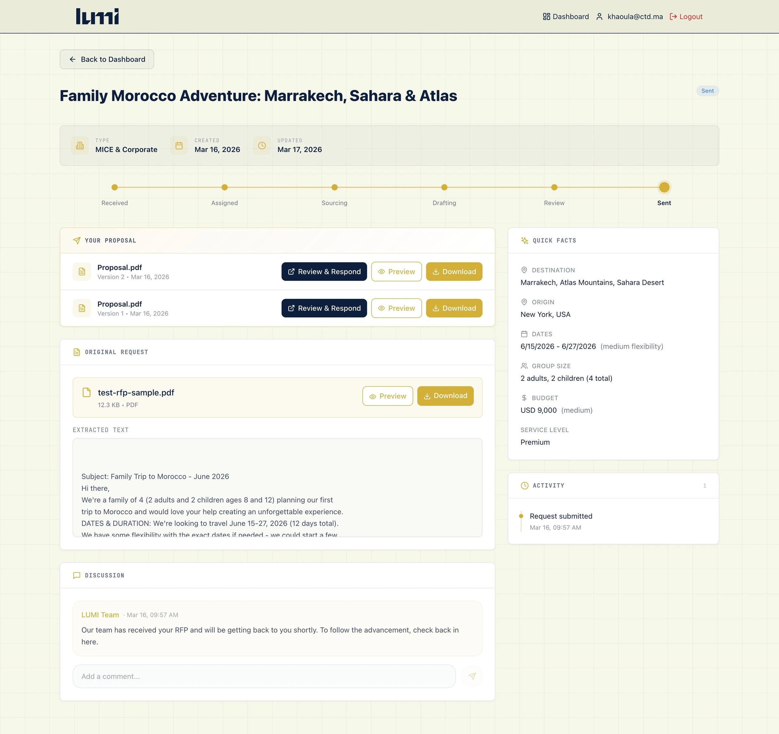Viewport: 779px width, 734px height.
Task: Select the Received timeline step
Action: click(115, 187)
